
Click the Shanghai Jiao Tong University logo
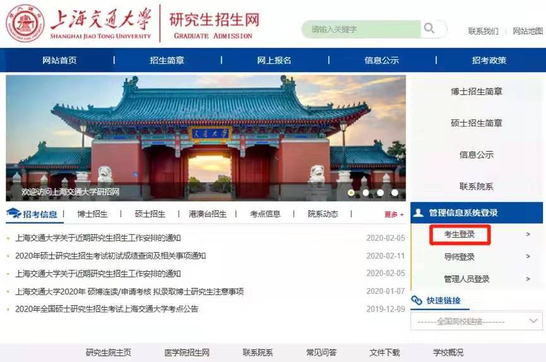[26, 23]
